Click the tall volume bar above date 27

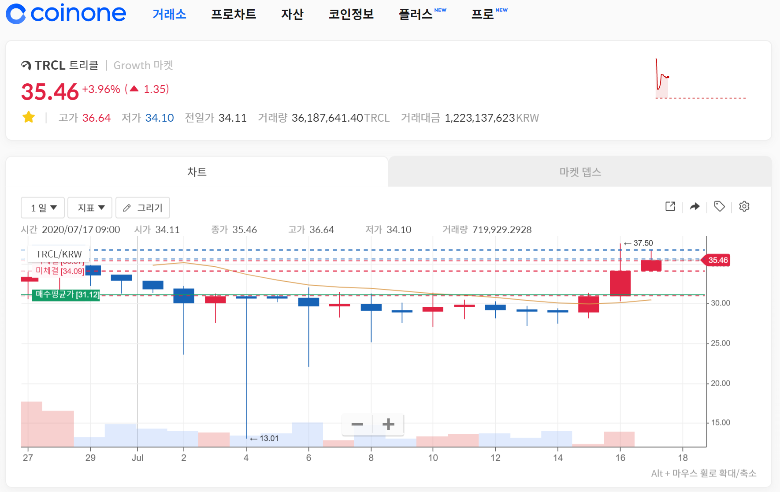[32, 424]
